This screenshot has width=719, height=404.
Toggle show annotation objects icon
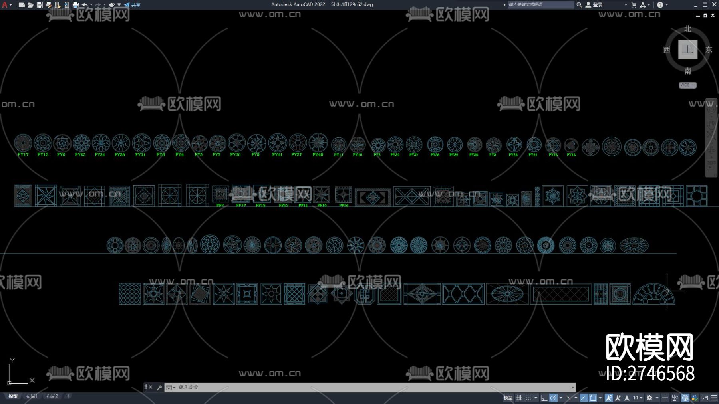609,398
